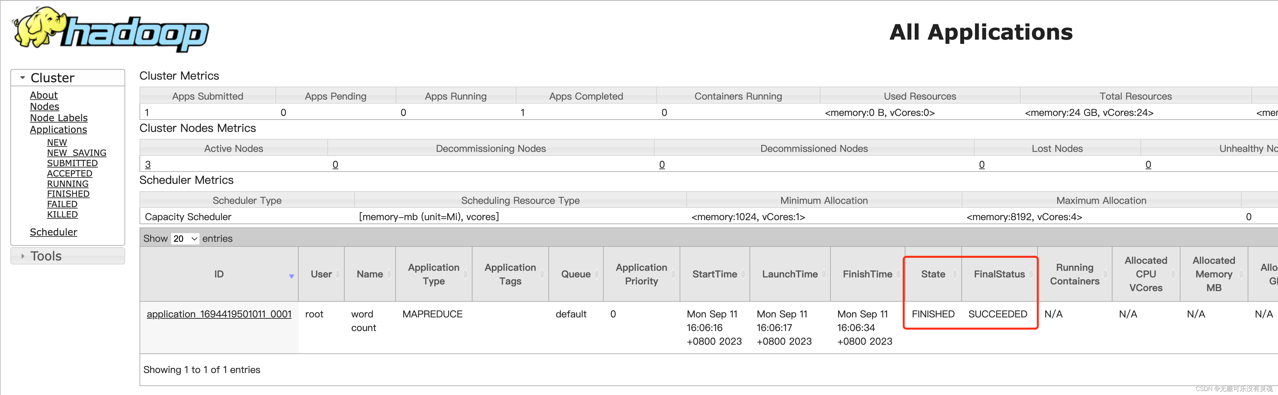
Task: Sort by StartTime column header
Action: [x=714, y=274]
